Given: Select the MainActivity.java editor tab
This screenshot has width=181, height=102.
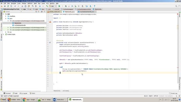Looking at the screenshot, I should (70, 12).
